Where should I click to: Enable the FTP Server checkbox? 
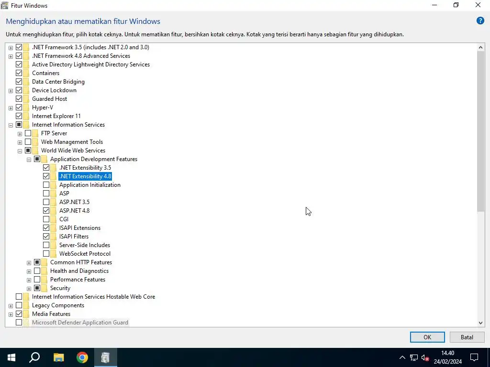tap(28, 133)
